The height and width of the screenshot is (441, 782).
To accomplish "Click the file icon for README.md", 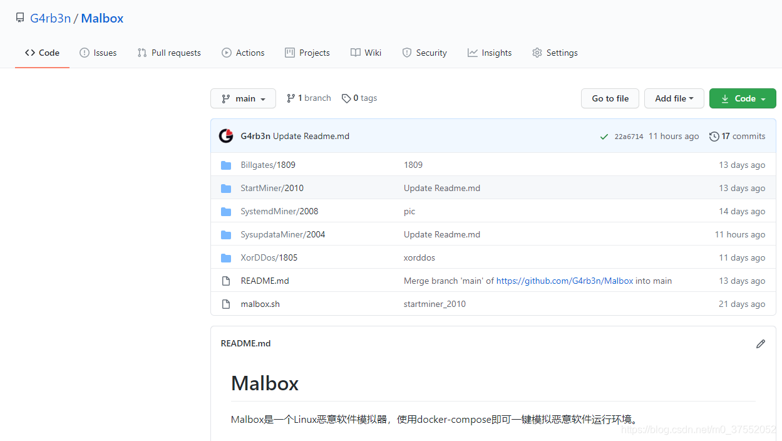I will [x=226, y=281].
